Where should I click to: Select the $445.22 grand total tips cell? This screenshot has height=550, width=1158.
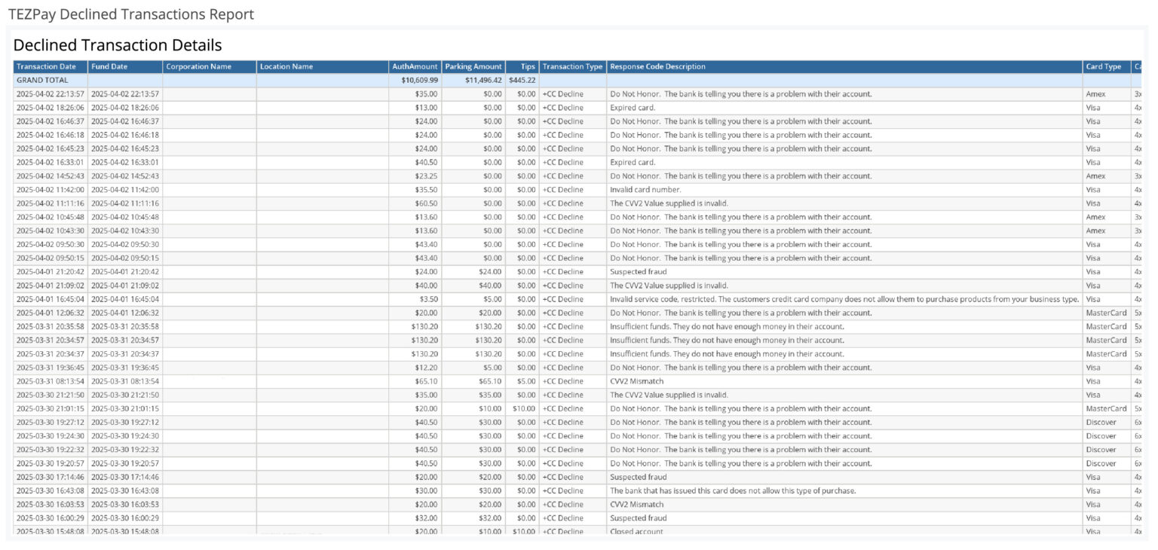pyautogui.click(x=522, y=80)
